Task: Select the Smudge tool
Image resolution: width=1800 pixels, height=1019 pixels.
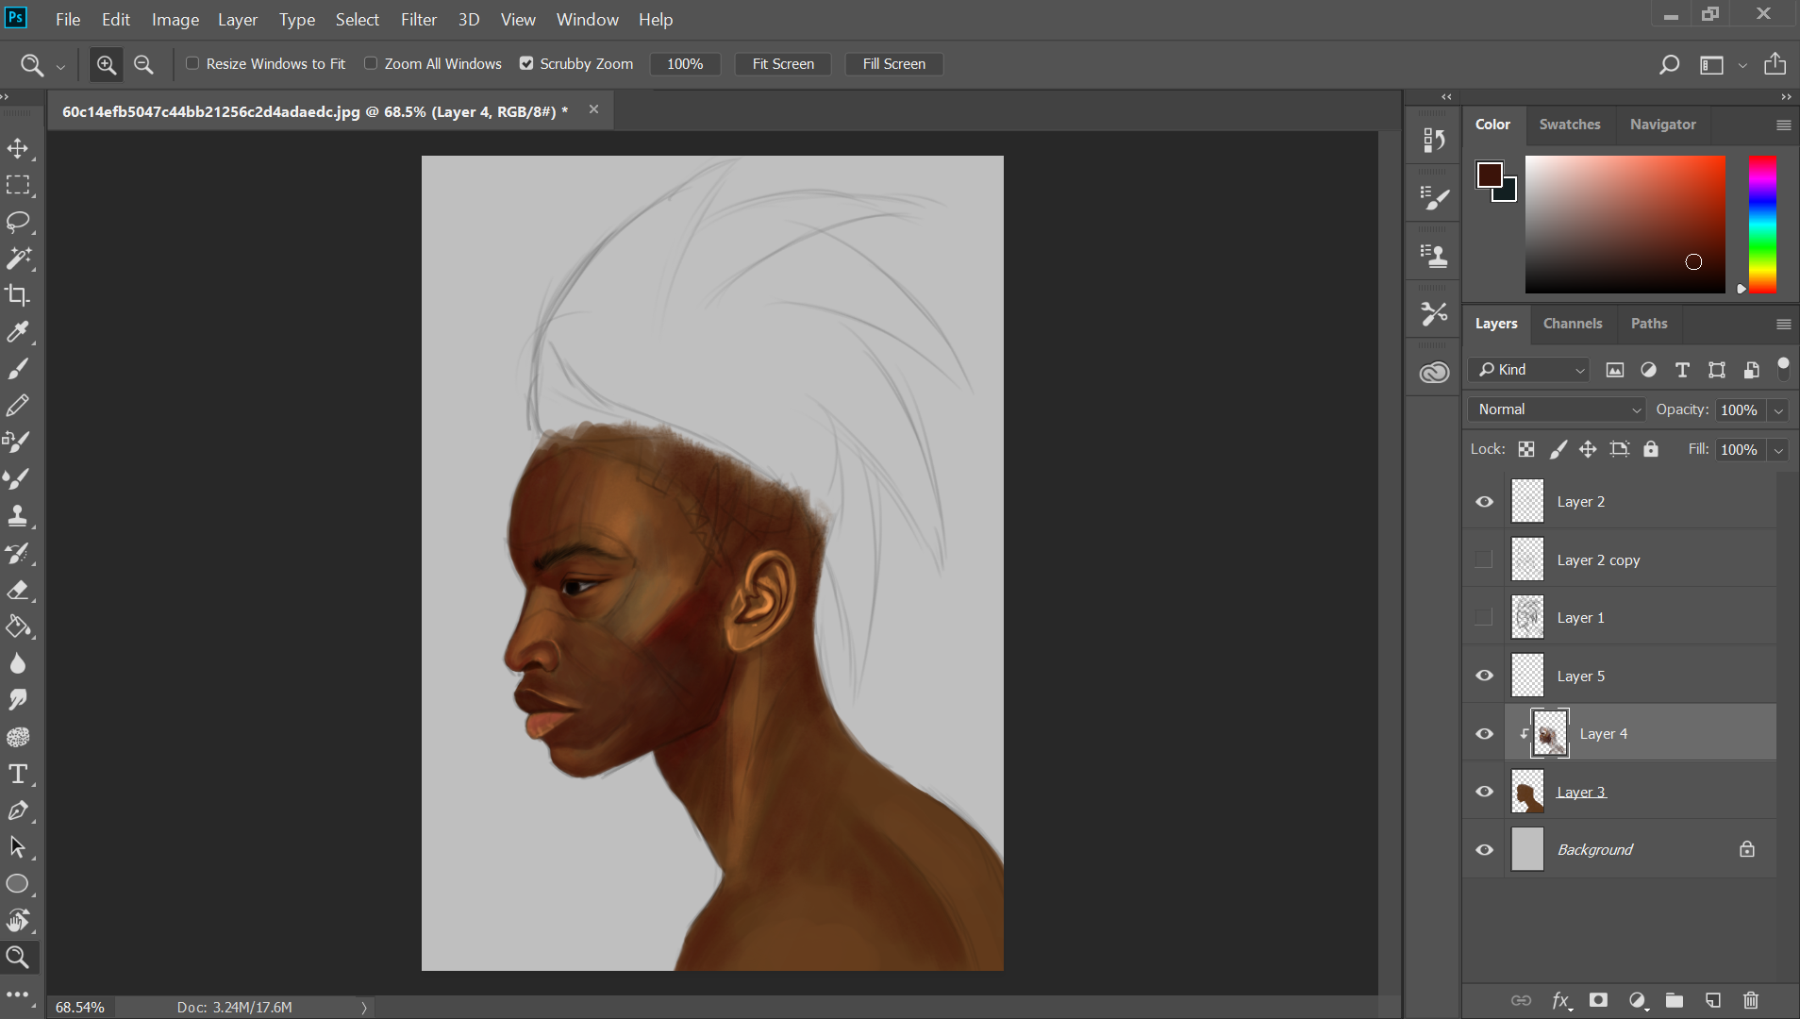Action: click(x=18, y=700)
